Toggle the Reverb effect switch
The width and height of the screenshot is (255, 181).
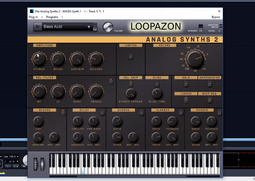(63, 112)
